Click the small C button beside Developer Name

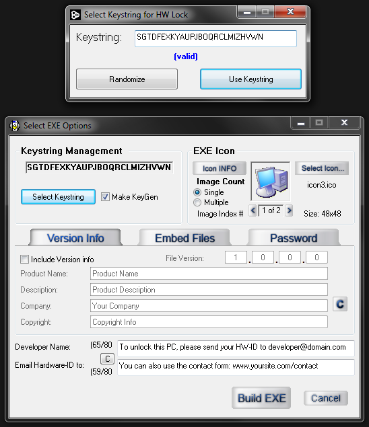pos(107,358)
